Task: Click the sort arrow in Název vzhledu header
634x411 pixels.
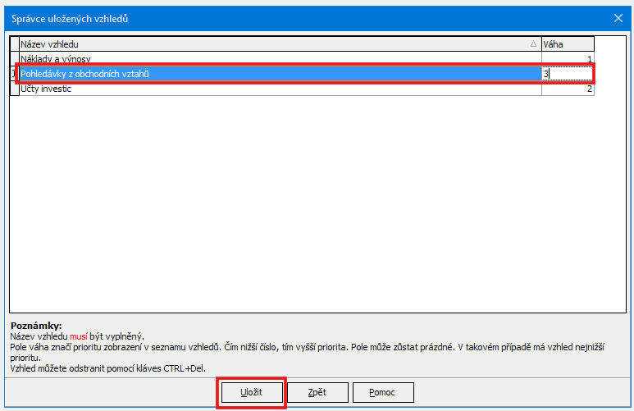Action: pyautogui.click(x=533, y=44)
